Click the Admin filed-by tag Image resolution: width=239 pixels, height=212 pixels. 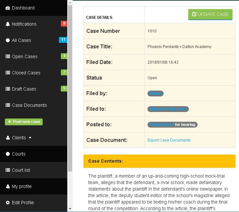tap(155, 94)
